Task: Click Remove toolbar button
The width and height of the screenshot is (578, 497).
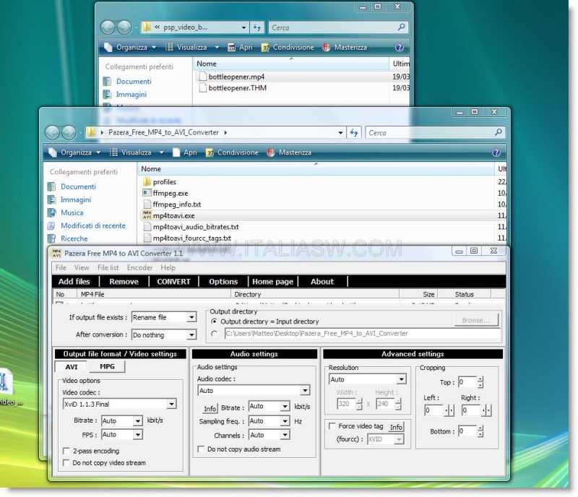Action: (124, 282)
